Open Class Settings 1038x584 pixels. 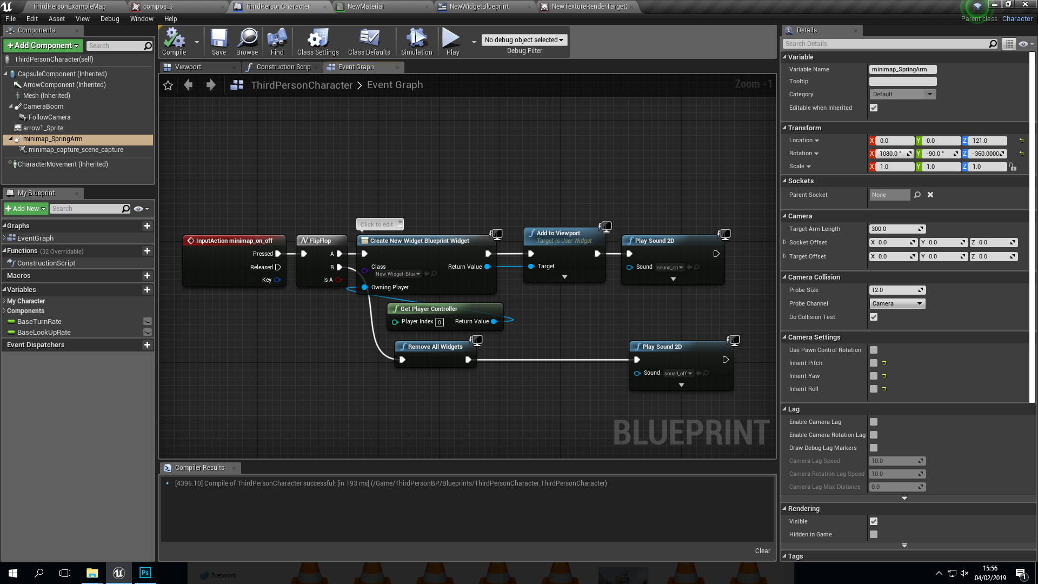(318, 42)
